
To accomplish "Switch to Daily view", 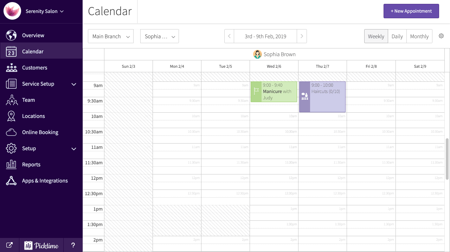I will coord(397,36).
